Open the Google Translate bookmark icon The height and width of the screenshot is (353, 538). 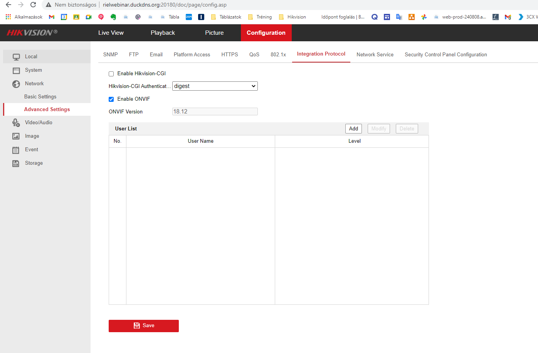tap(399, 17)
